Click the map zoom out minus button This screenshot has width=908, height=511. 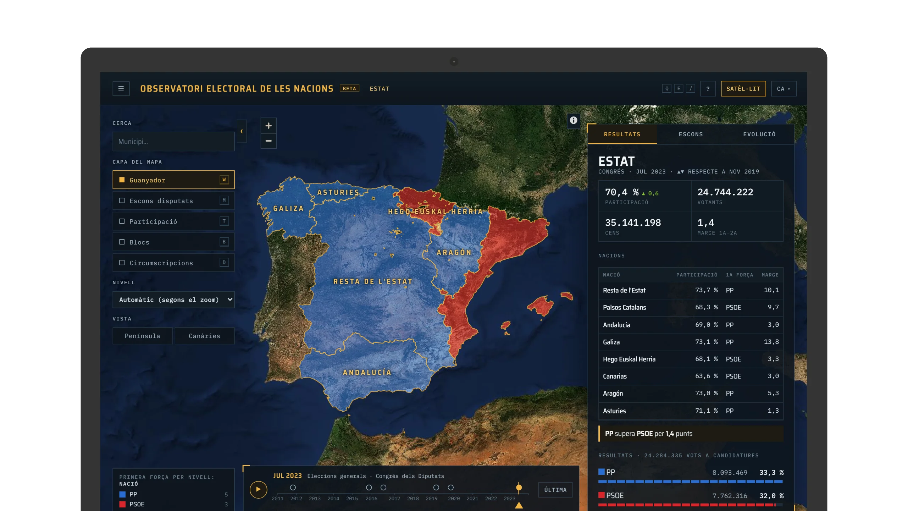click(x=268, y=141)
